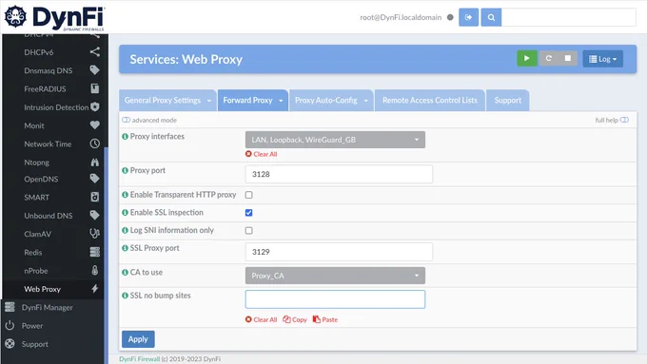Click the Intrusion Detection shield icon
The width and height of the screenshot is (647, 364).
point(95,106)
